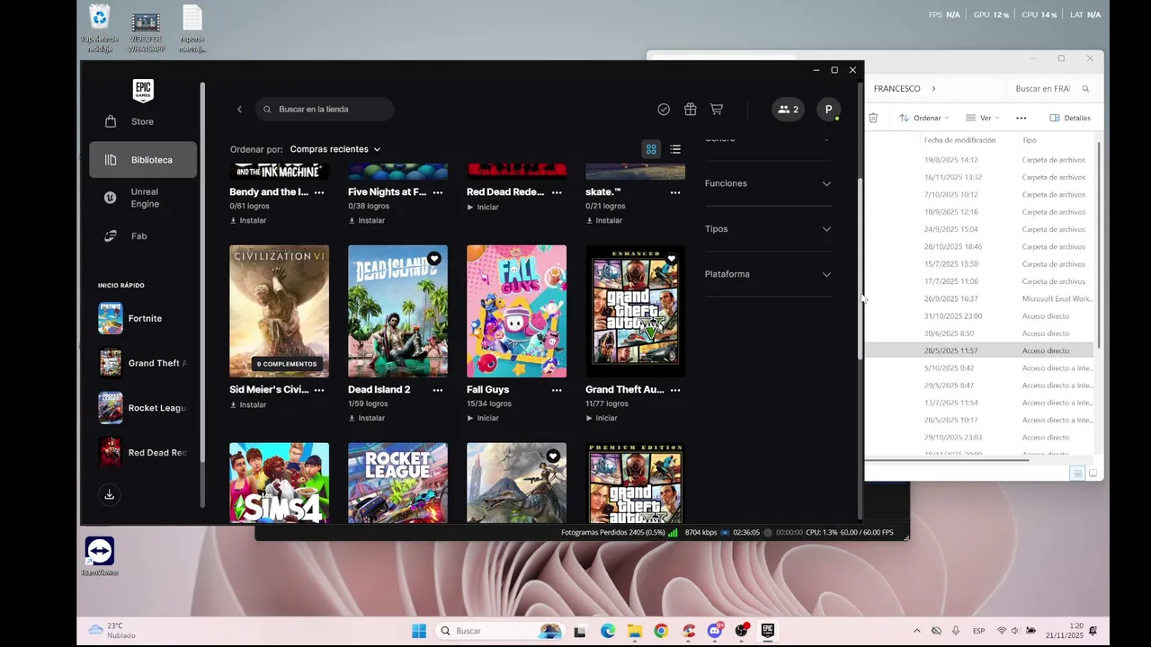Install Sid Meier's Civilization VI

[248, 404]
